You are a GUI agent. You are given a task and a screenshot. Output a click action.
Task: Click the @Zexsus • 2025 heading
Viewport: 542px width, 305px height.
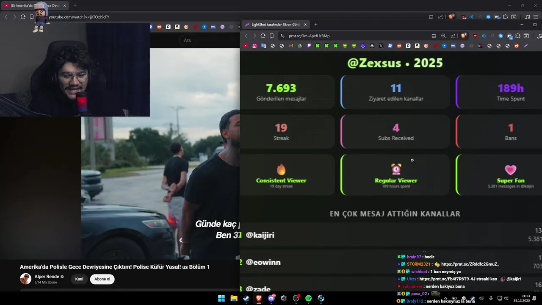coord(395,63)
